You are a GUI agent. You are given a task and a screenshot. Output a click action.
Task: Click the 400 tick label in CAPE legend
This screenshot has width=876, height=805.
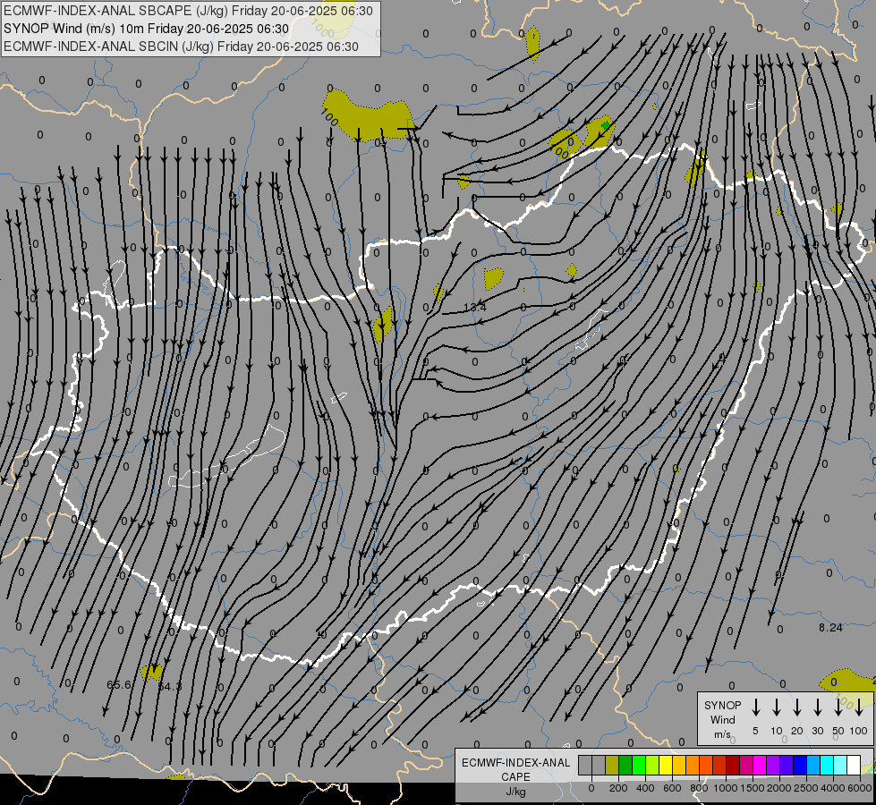coord(645,788)
